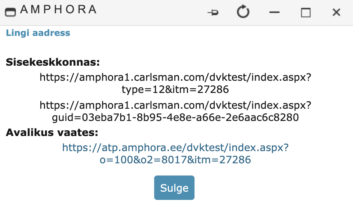Screen dimensions: 353x220
Task: Click the pin window icon
Action: pos(213,12)
